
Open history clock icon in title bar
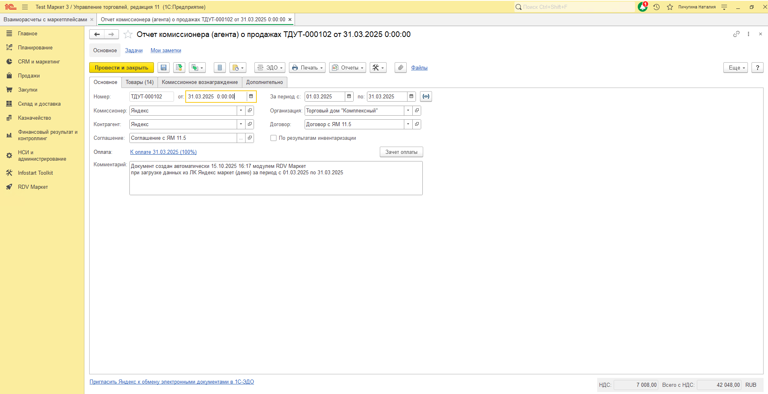656,7
